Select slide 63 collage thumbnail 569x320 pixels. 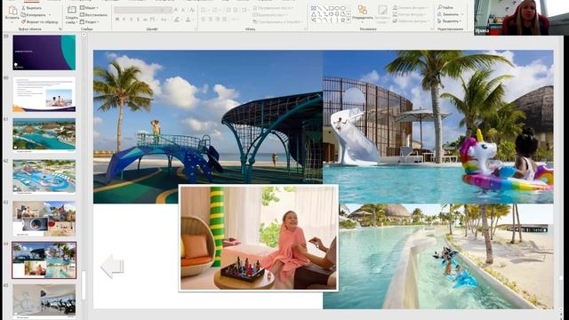point(44,219)
